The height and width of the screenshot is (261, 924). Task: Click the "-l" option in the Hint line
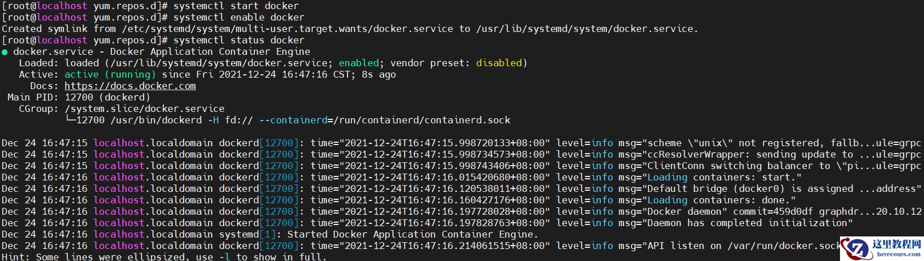[x=225, y=257]
